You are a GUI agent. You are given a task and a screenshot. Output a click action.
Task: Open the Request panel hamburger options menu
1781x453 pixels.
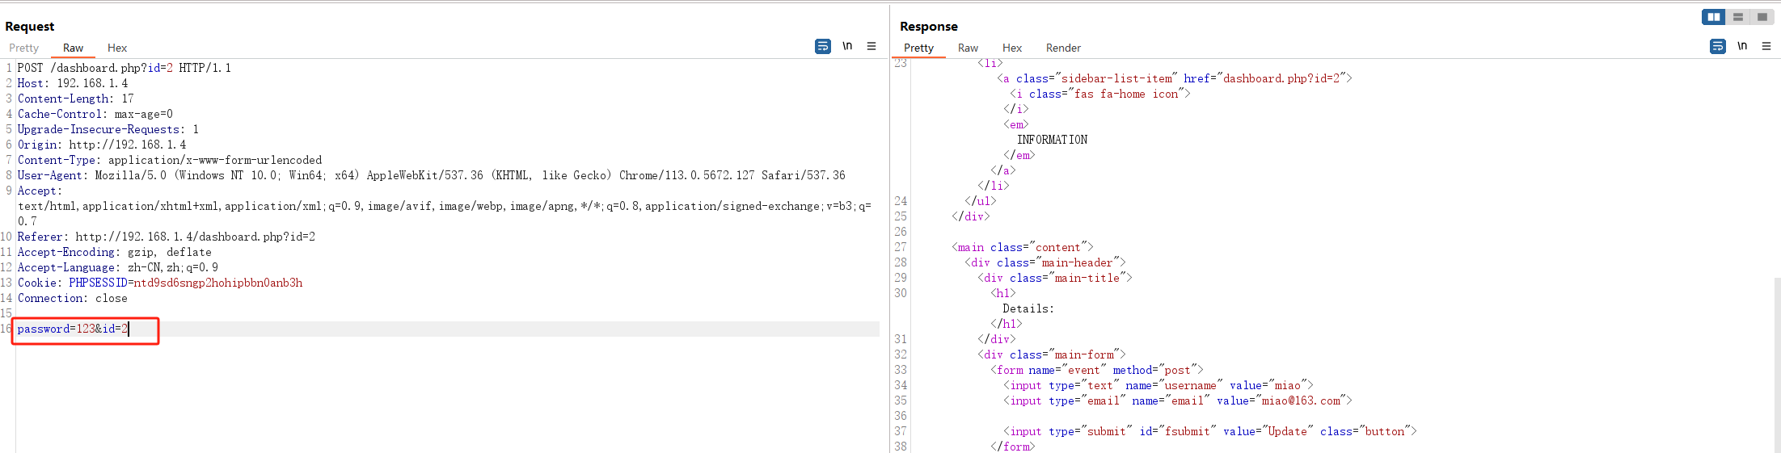(872, 46)
